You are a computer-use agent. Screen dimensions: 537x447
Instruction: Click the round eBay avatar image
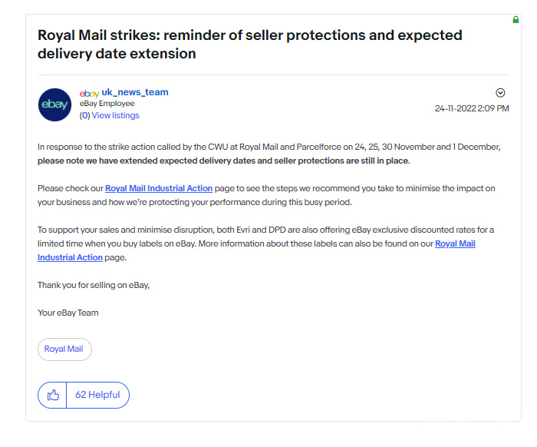point(54,104)
